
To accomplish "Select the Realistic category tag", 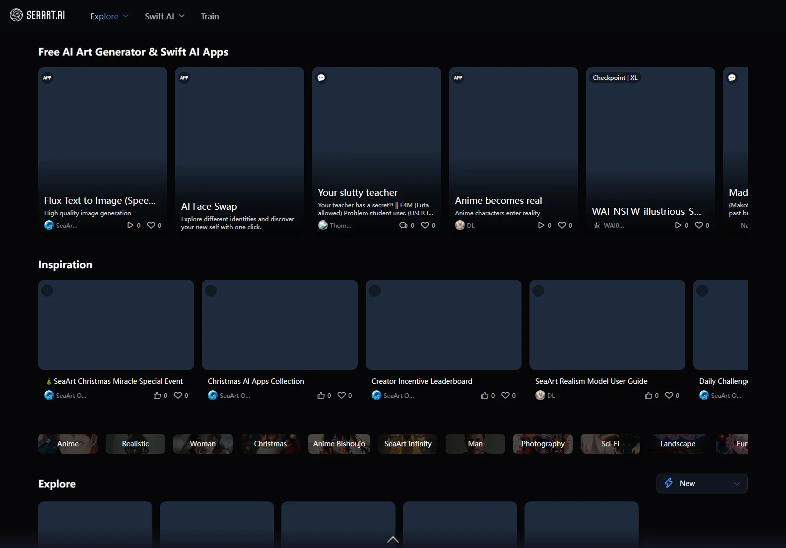I will pos(135,444).
